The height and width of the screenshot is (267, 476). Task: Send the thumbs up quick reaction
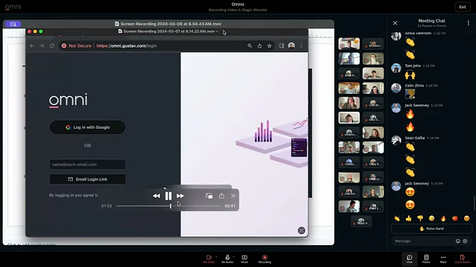tap(409, 218)
